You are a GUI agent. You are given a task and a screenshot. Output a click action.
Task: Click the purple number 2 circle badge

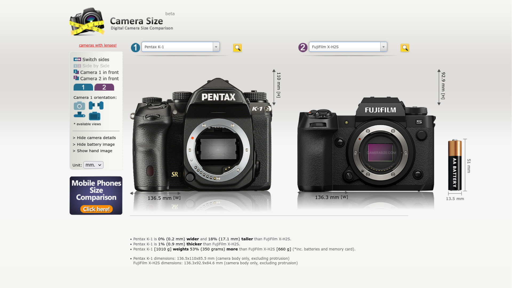[x=303, y=48]
